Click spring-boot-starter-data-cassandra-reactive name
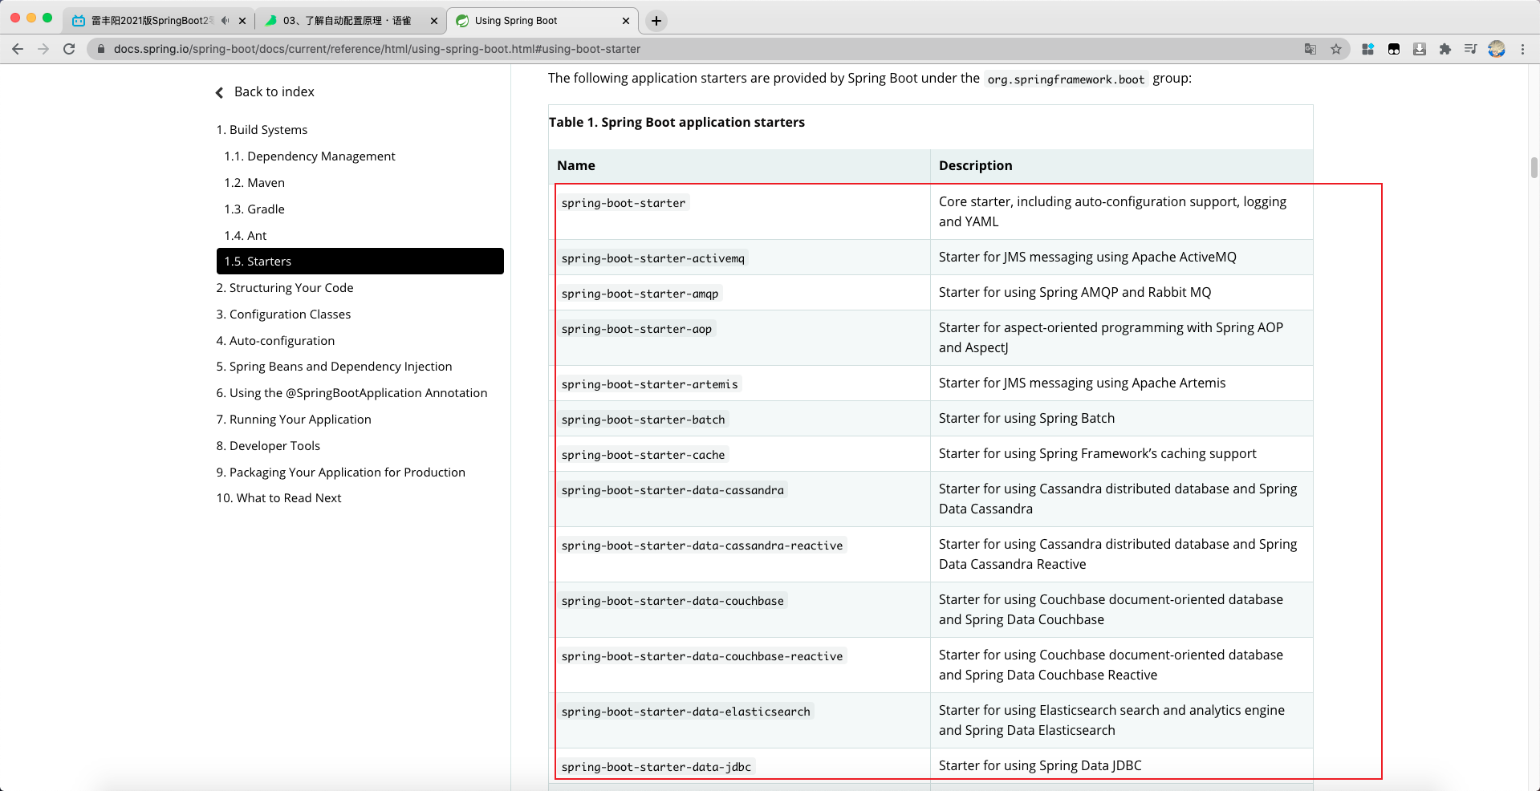1540x791 pixels. [x=702, y=546]
